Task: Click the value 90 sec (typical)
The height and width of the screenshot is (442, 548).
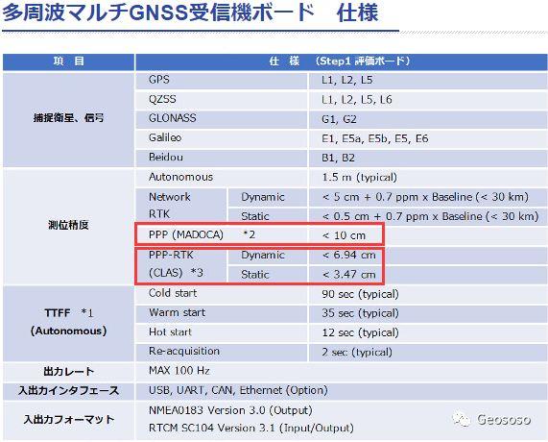Action: (x=360, y=294)
